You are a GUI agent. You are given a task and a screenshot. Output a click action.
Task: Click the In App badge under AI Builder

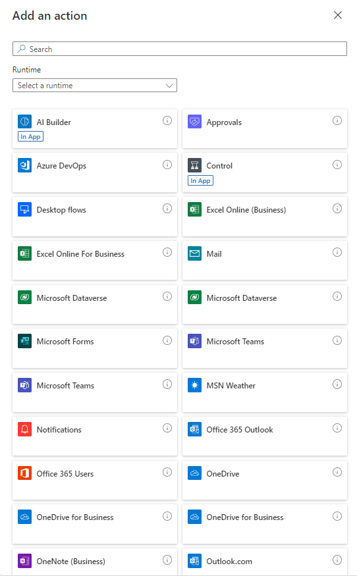pyautogui.click(x=30, y=136)
